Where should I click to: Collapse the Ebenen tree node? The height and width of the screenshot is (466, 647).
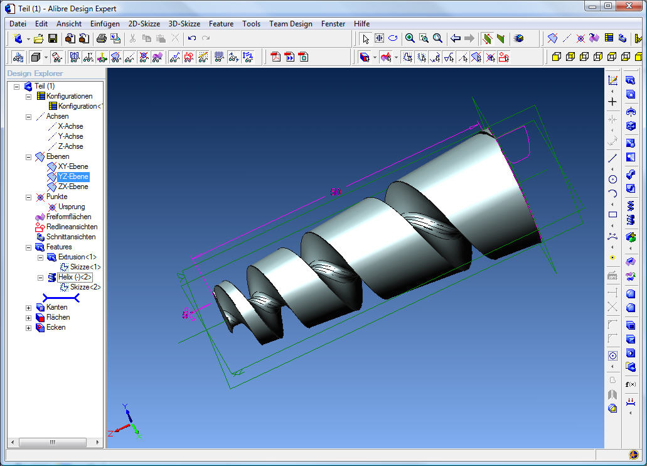coord(28,157)
